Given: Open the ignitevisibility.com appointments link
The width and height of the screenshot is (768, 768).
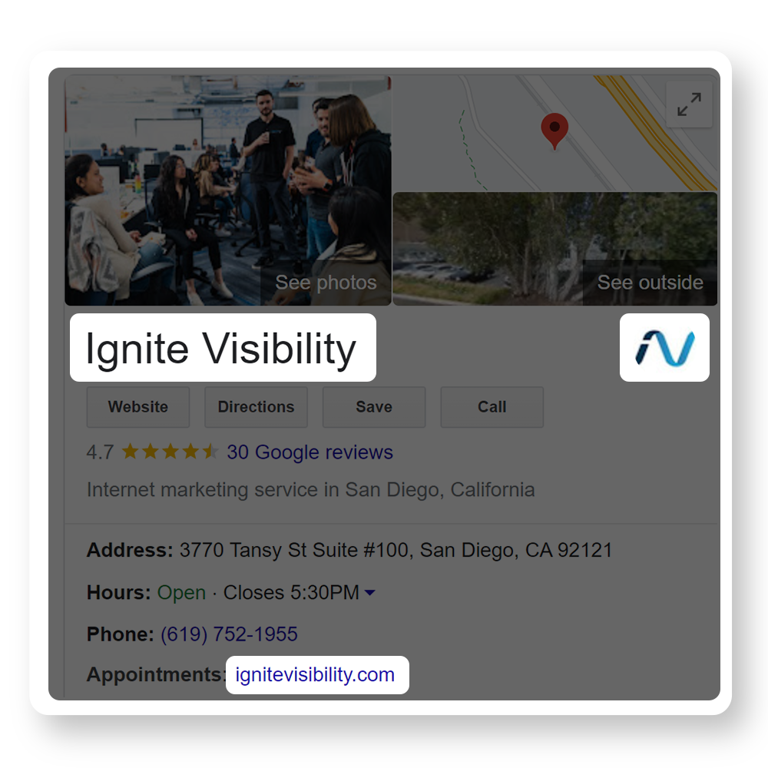Looking at the screenshot, I should (x=315, y=675).
